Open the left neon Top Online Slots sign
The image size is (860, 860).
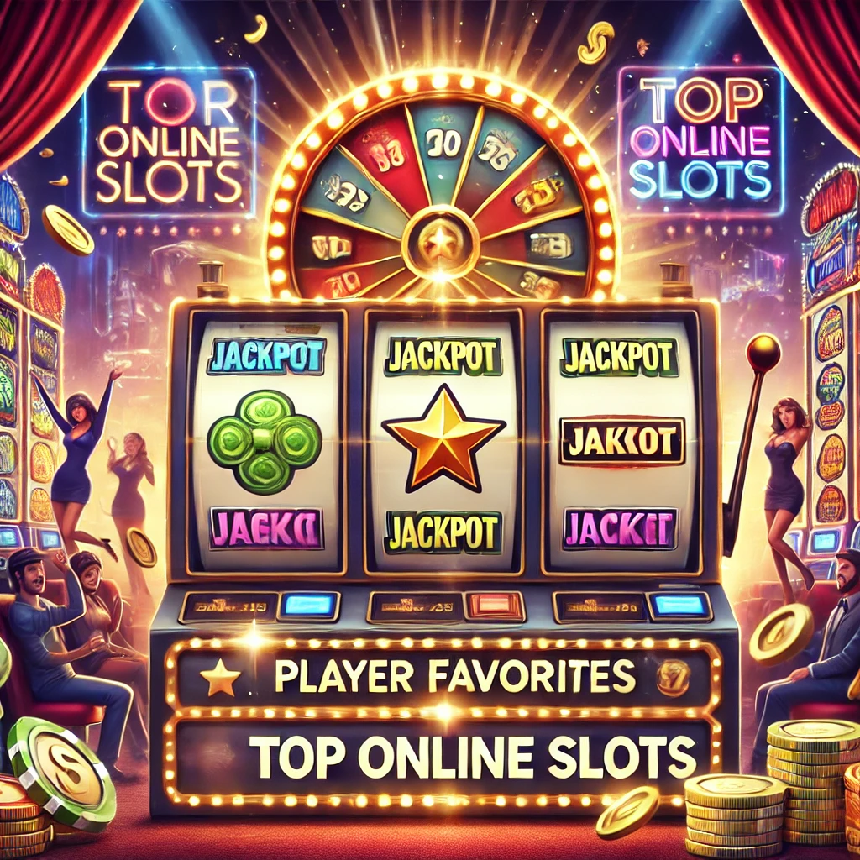pyautogui.click(x=169, y=143)
